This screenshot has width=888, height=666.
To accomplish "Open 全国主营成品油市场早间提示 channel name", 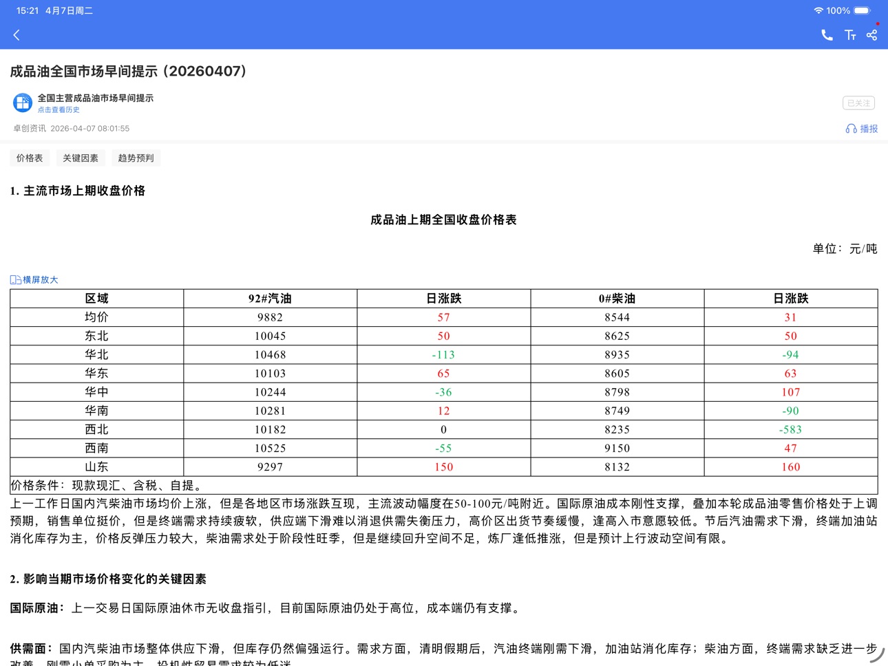I will pos(96,98).
